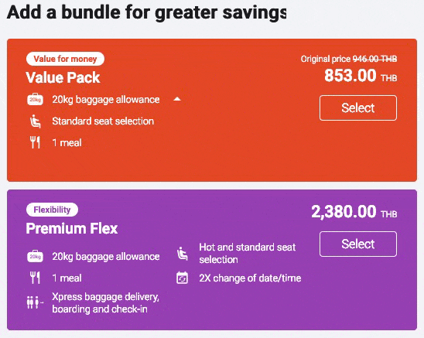Click the Xpress boarding people icon
424x338 pixels.
pyautogui.click(x=35, y=302)
